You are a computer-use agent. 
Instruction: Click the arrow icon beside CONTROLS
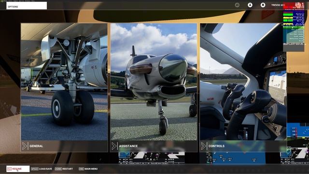tap(204, 146)
